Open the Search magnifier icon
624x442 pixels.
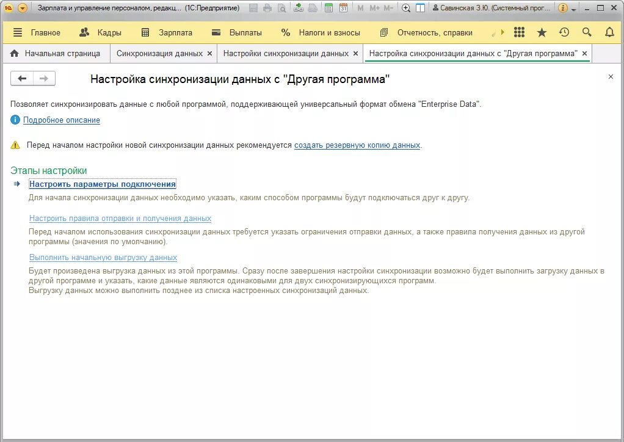pyautogui.click(x=587, y=32)
